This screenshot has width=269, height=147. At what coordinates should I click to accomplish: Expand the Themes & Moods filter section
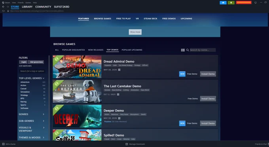click(32, 137)
